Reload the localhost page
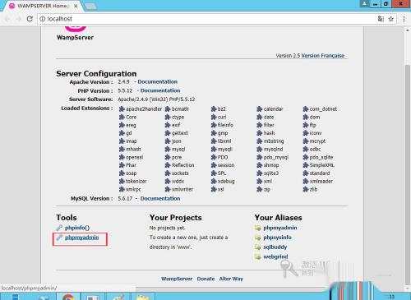Image resolution: width=411 pixels, height=300 pixels. [x=30, y=19]
